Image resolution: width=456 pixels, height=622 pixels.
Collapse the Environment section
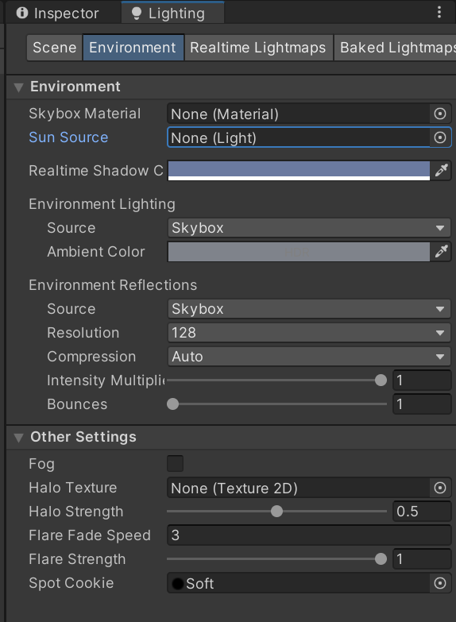tap(18, 87)
